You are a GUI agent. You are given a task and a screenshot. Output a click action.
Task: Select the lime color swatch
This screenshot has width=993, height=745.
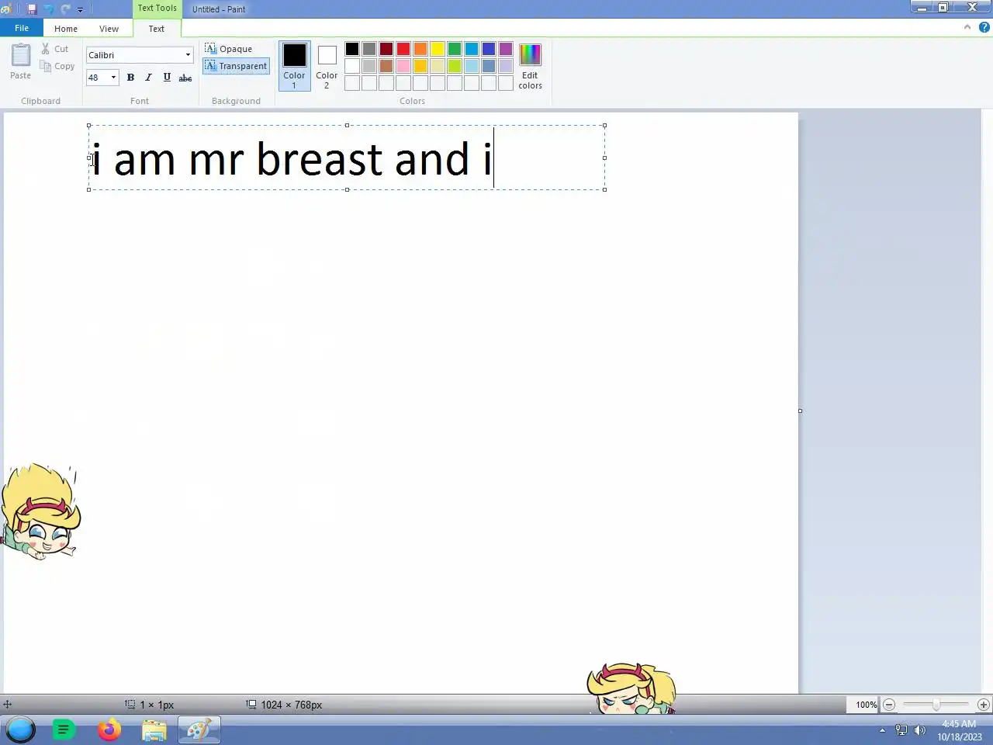pyautogui.click(x=455, y=66)
